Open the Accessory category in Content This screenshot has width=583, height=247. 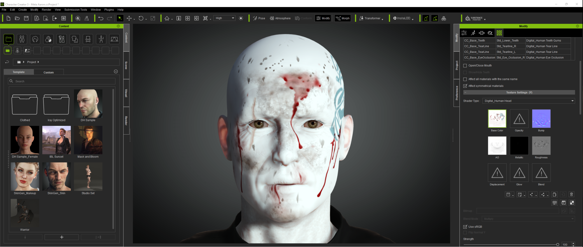coord(88,39)
